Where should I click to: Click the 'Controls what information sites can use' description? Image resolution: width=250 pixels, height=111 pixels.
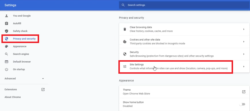click(x=178, y=68)
